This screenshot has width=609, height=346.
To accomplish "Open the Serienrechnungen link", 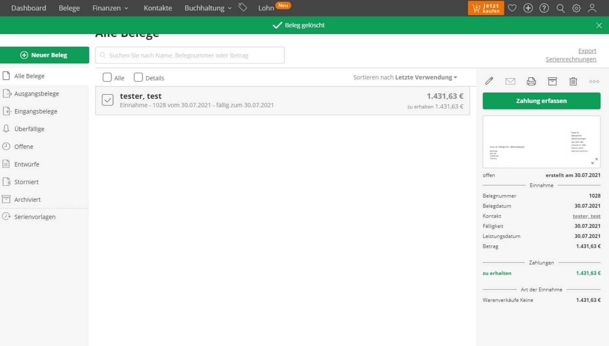I will pyautogui.click(x=571, y=59).
